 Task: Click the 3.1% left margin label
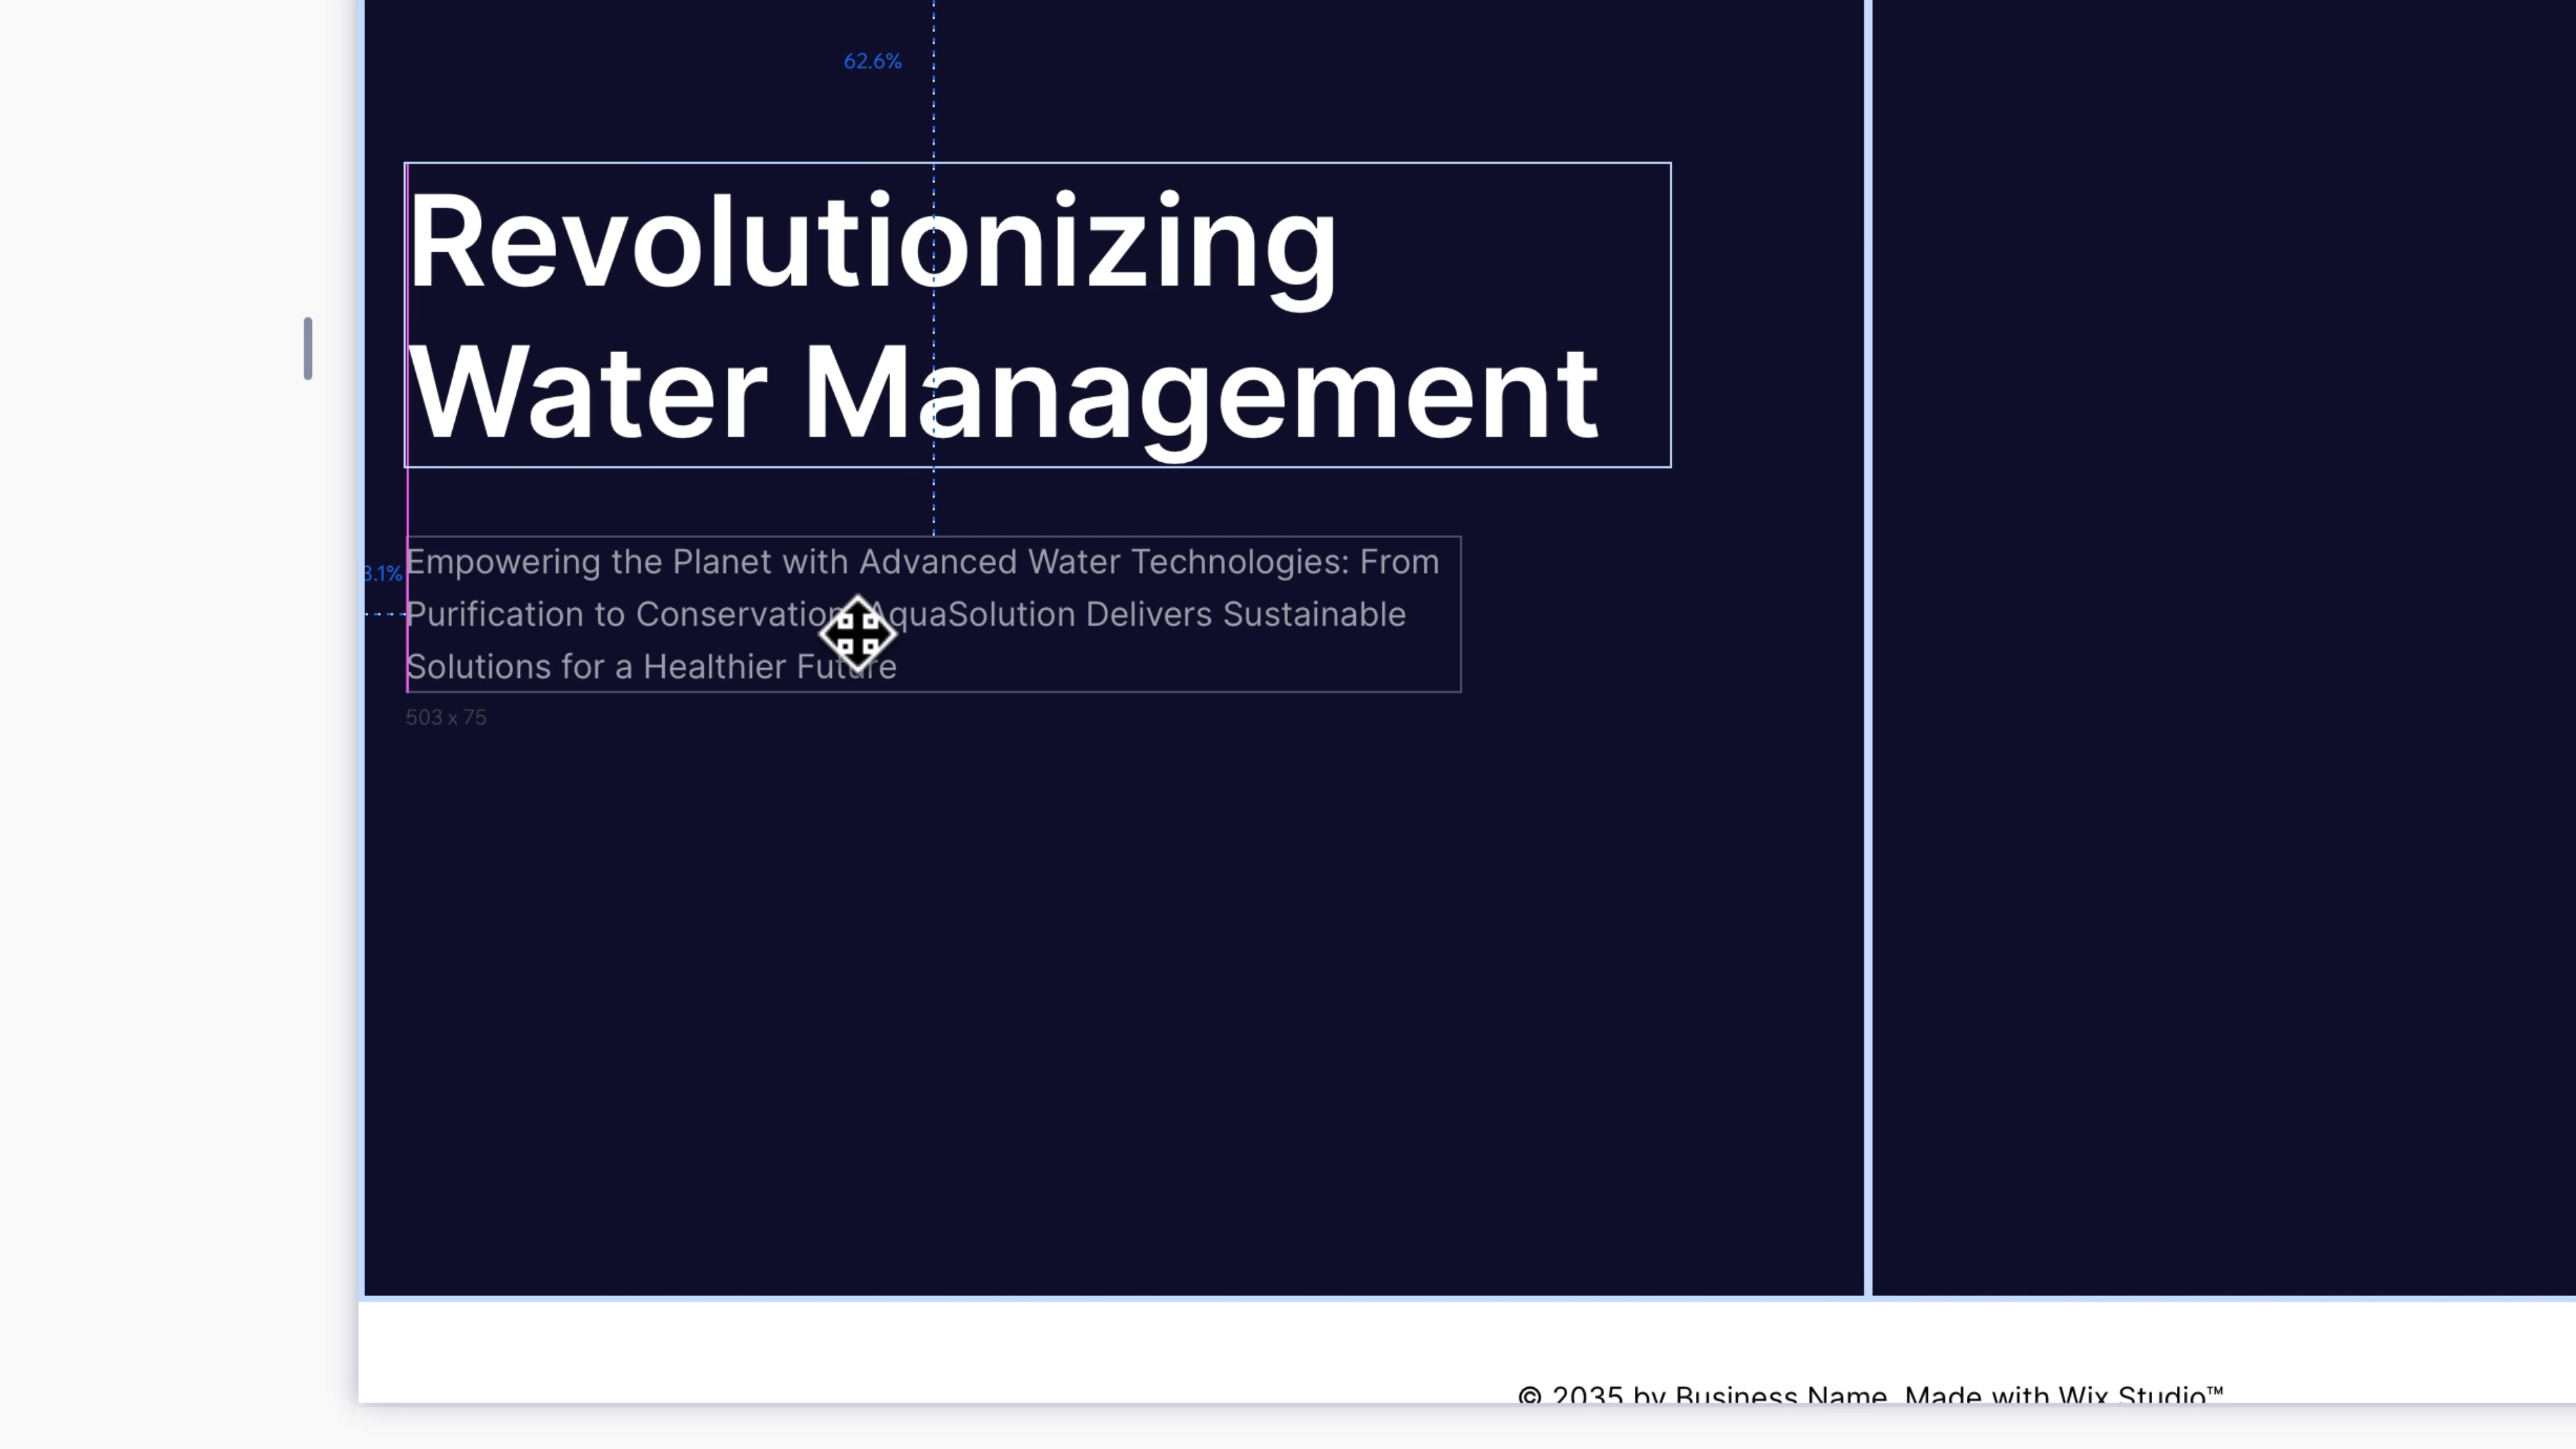383,574
